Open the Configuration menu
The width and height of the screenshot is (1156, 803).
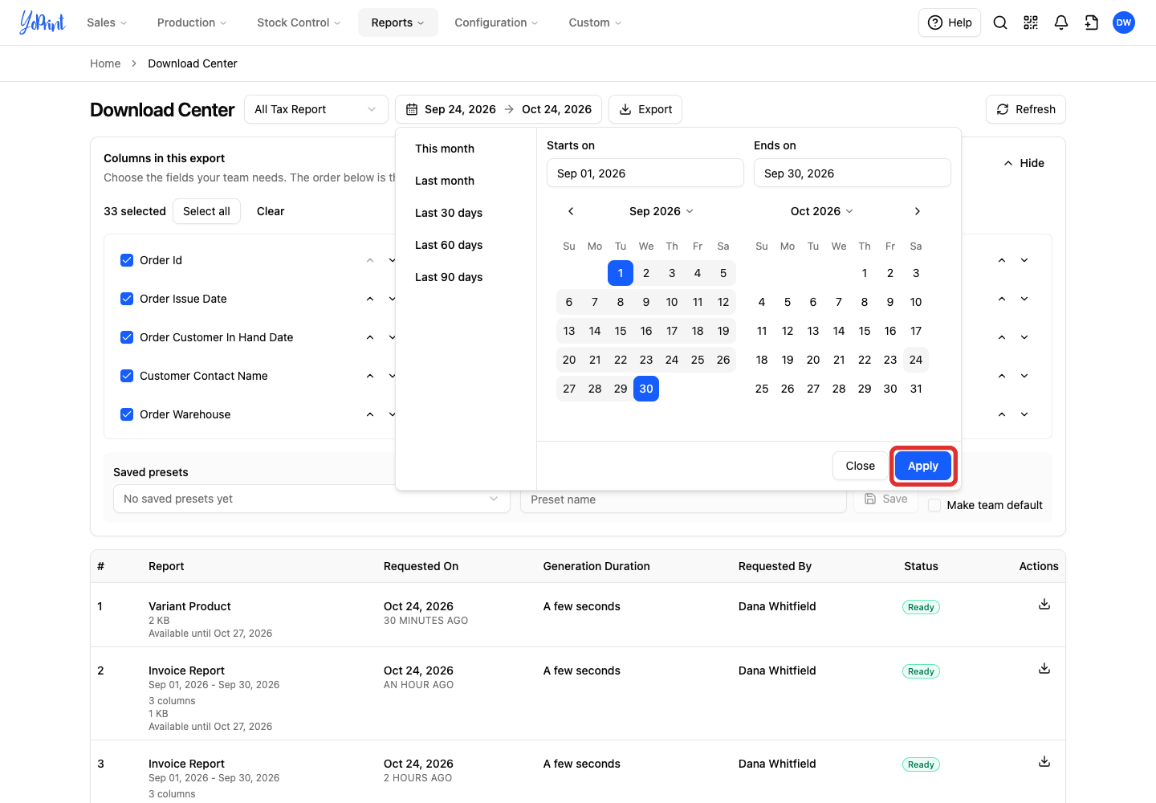pos(496,22)
